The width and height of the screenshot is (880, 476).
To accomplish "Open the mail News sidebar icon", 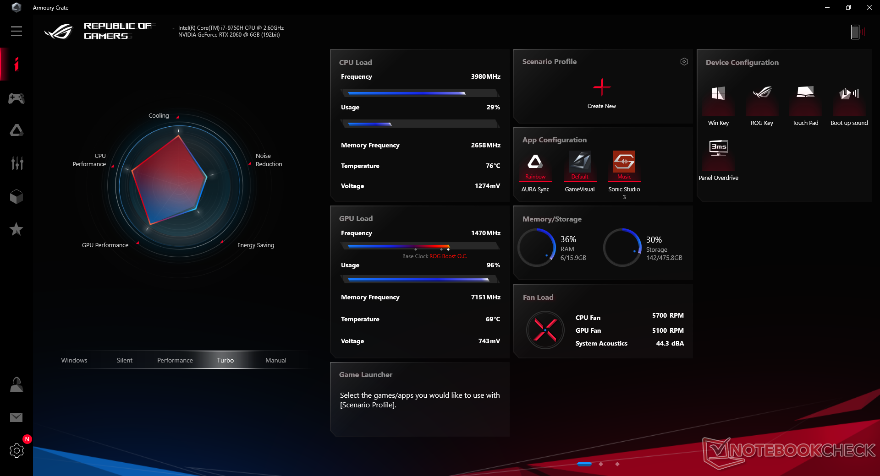I will (x=16, y=417).
